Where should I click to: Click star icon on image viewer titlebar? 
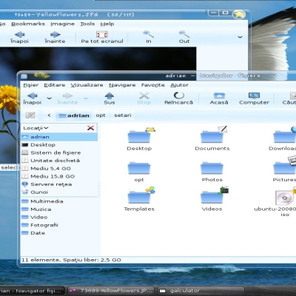tap(238, 14)
